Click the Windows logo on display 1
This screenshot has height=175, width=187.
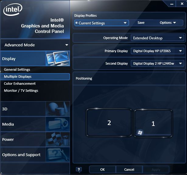pos(140,132)
